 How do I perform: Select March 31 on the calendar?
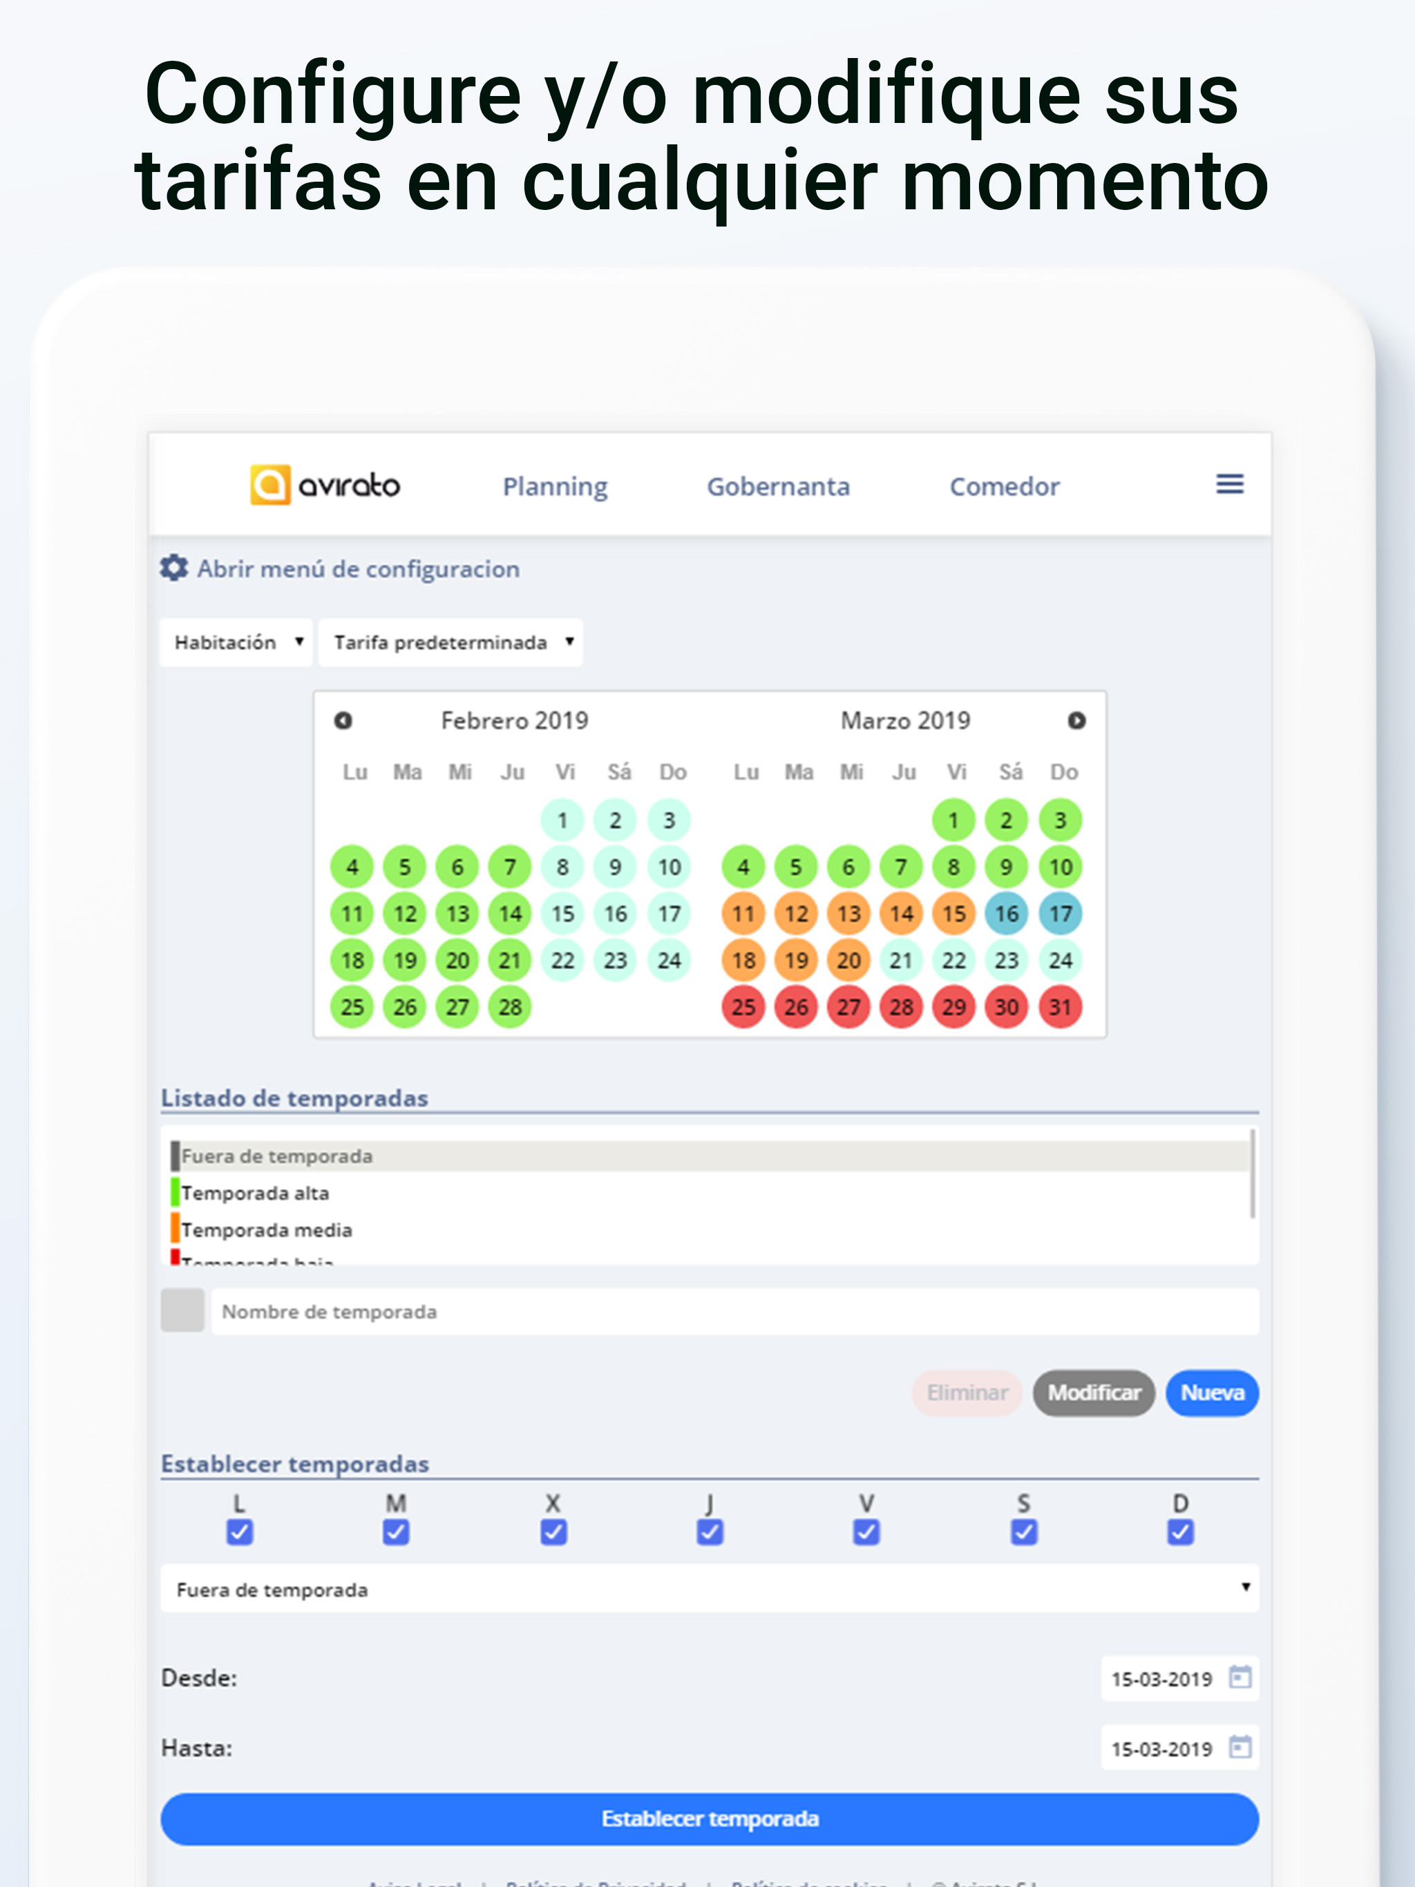[1060, 1006]
